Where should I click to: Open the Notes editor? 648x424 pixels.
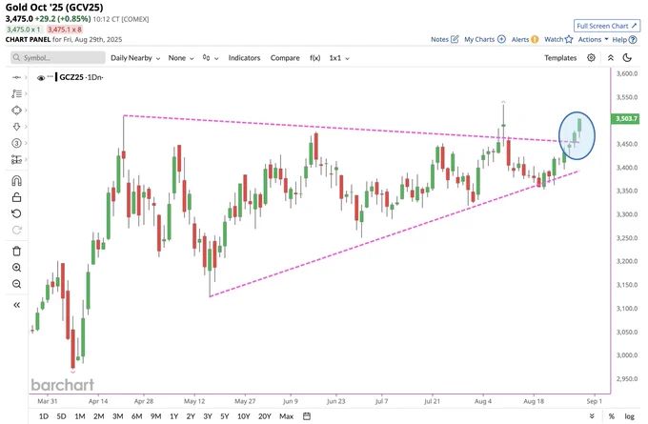tap(445, 39)
